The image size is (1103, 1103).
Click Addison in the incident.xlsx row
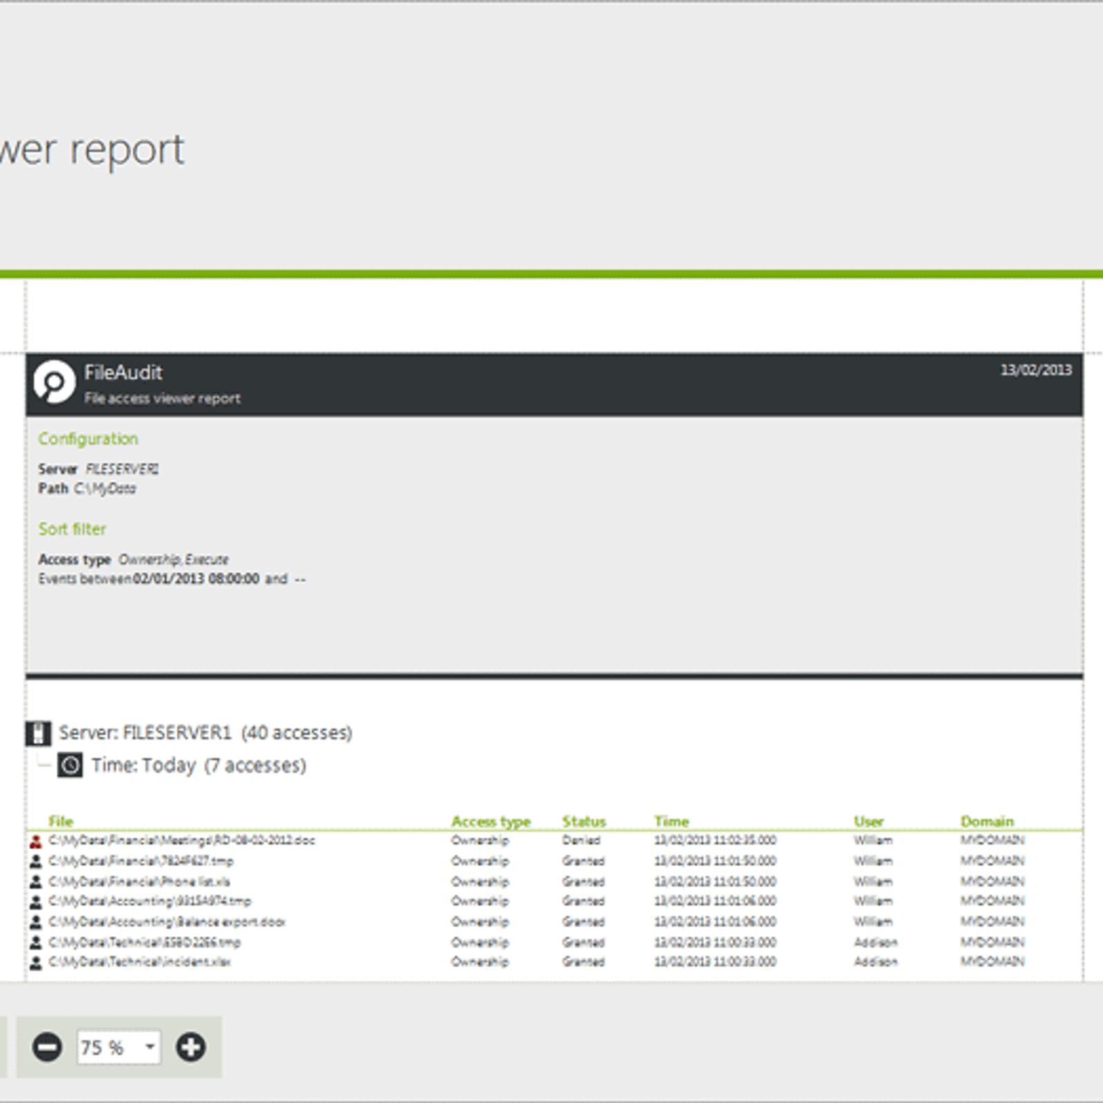click(x=876, y=962)
